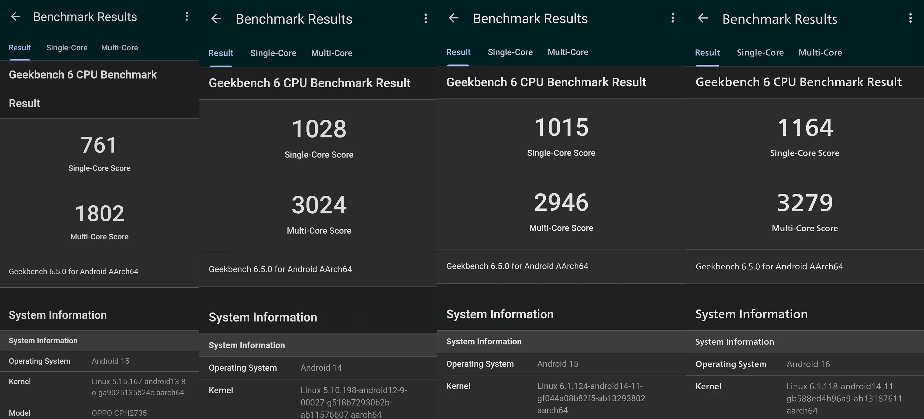
Task: Switch to Single-Core on the rightmost panel
Action: 760,53
